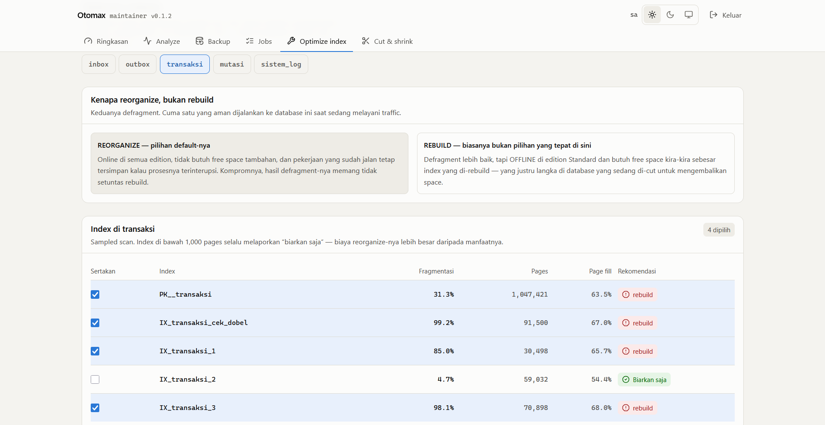Screen dimensions: 825x425
Task: Click the Page fill column header
Action: point(600,271)
